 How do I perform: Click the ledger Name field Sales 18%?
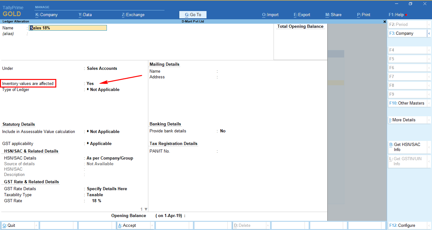click(x=68, y=28)
